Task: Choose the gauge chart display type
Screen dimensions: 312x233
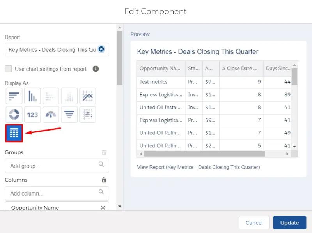Action: [x=51, y=115]
